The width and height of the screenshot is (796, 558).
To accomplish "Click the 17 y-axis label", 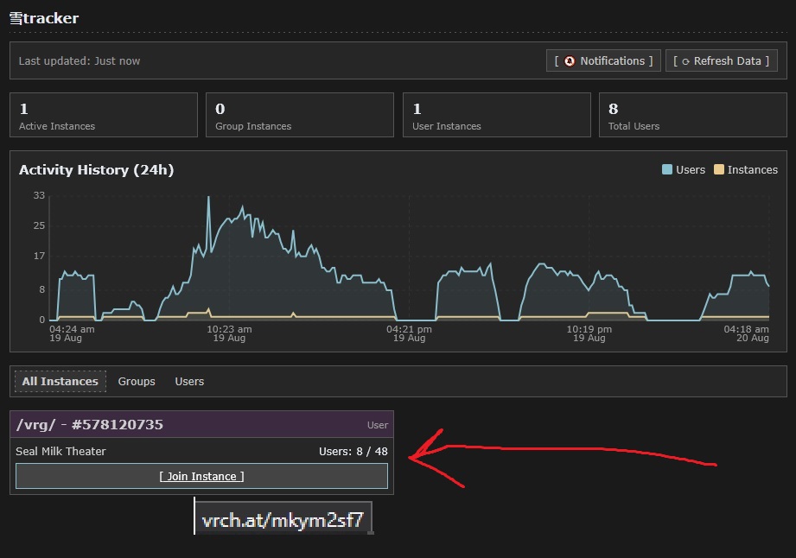I will (x=39, y=257).
